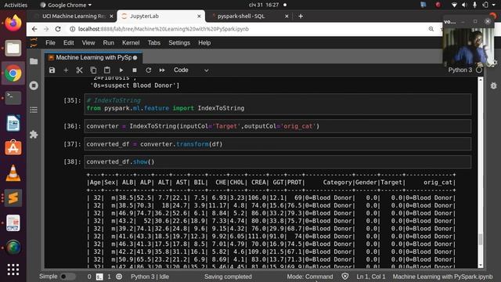501x282 pixels.
Task: Open Sublime Text from the dock
Action: click(x=13, y=198)
